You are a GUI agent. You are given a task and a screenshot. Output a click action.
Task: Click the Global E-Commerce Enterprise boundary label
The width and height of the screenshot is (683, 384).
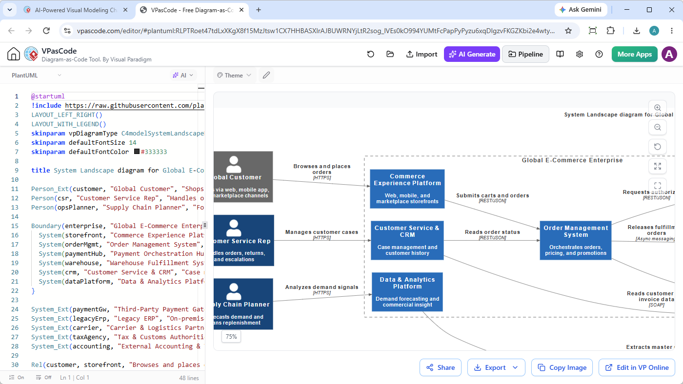tap(572, 160)
